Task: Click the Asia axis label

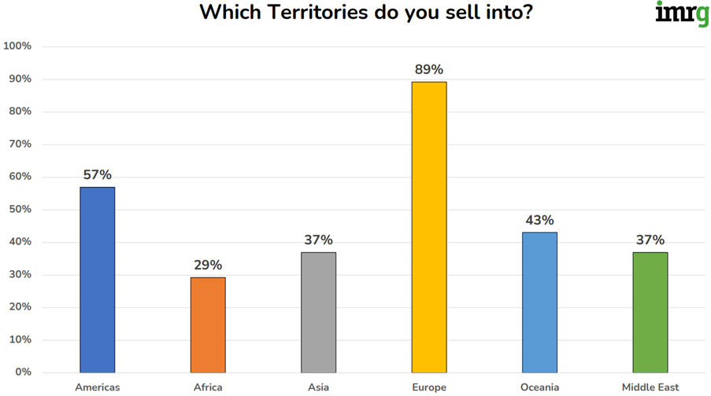Action: tap(318, 387)
